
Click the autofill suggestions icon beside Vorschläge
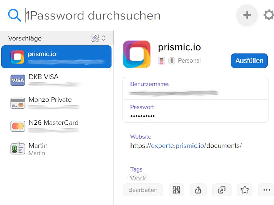tap(95, 38)
